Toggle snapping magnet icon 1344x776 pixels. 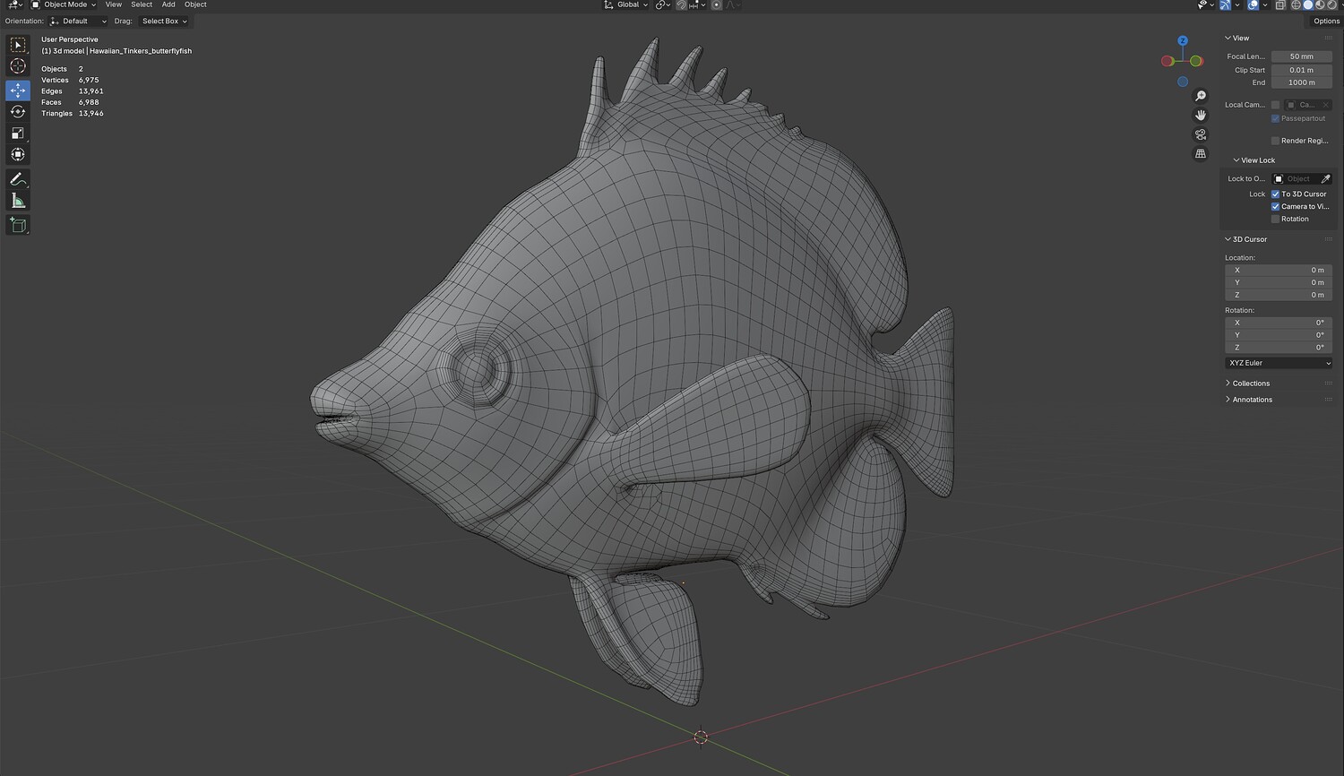pos(682,4)
